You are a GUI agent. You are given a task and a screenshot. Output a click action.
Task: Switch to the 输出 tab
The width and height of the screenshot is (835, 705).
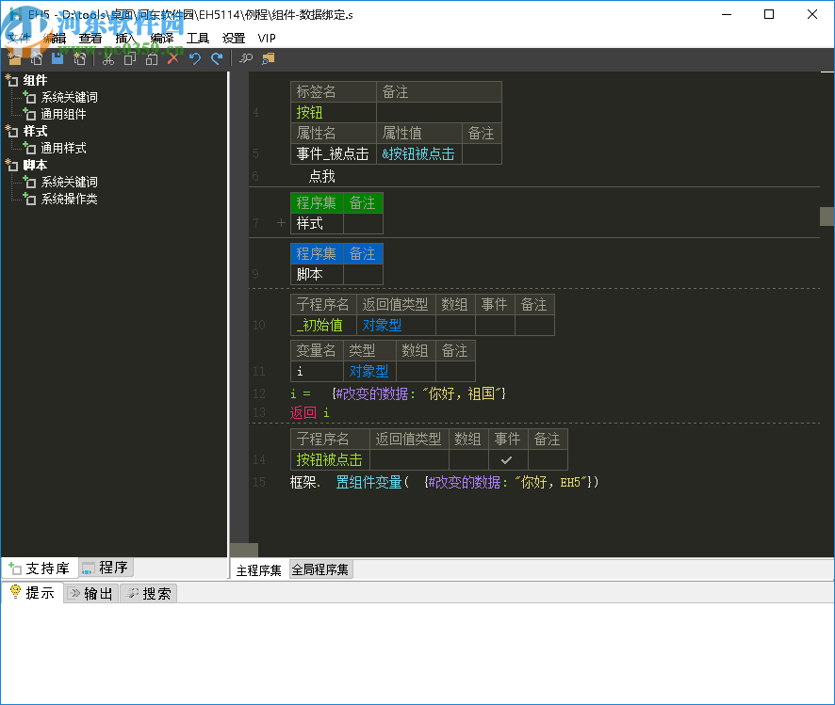92,594
